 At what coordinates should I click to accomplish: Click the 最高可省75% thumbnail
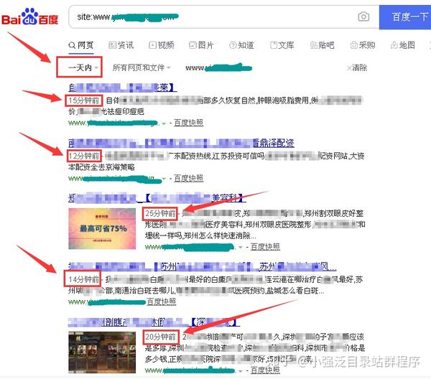coord(102,229)
